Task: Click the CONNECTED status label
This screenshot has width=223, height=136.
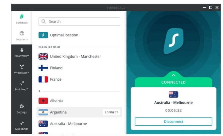Action: tap(173, 82)
